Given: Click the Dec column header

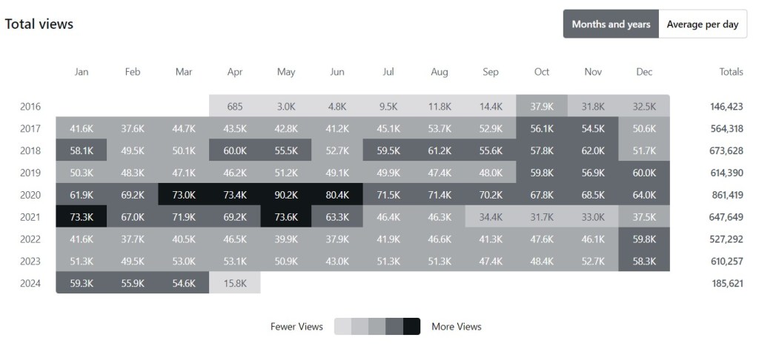Looking at the screenshot, I should [644, 72].
